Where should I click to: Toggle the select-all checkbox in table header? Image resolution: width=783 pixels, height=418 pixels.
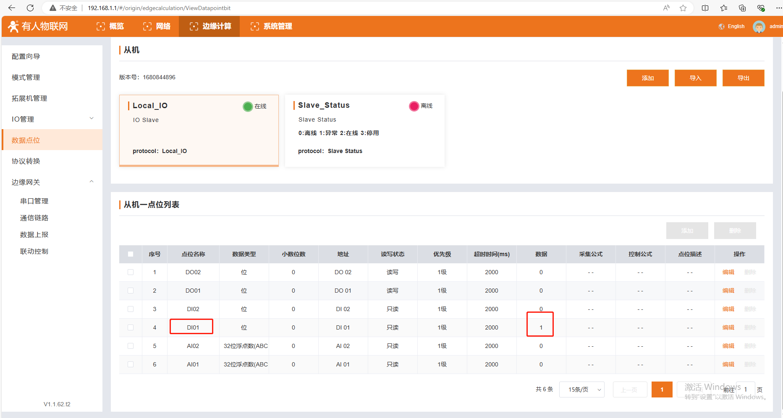131,254
